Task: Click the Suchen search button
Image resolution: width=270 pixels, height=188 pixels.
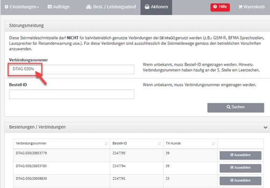Action: (x=235, y=108)
